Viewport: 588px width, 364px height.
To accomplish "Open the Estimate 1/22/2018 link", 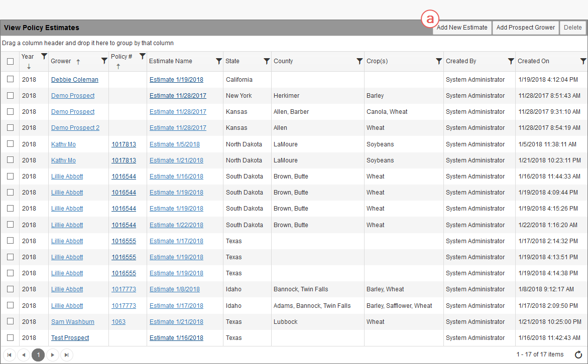I will (x=176, y=225).
